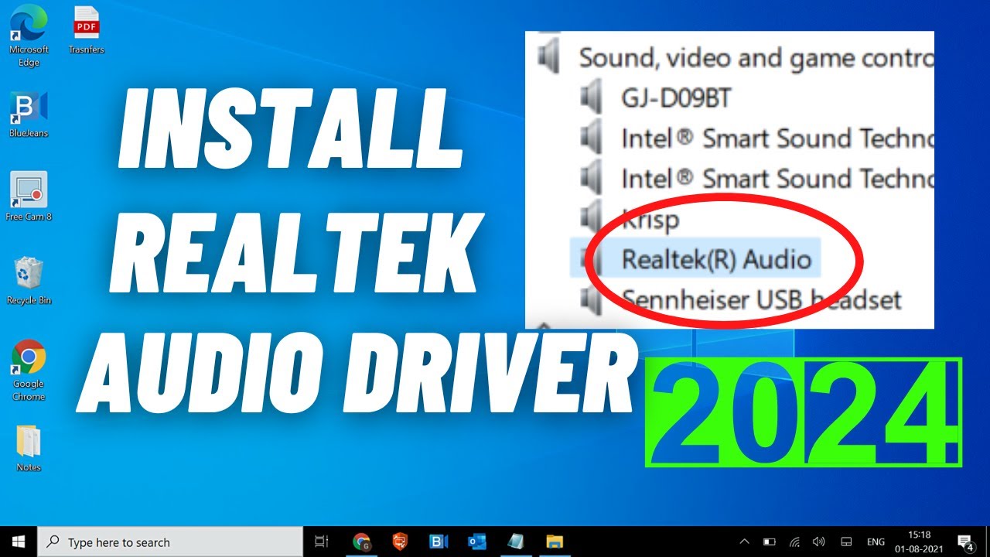Open the Microsoft Edge desktop shortcut
The width and height of the screenshot is (990, 557).
(x=29, y=36)
